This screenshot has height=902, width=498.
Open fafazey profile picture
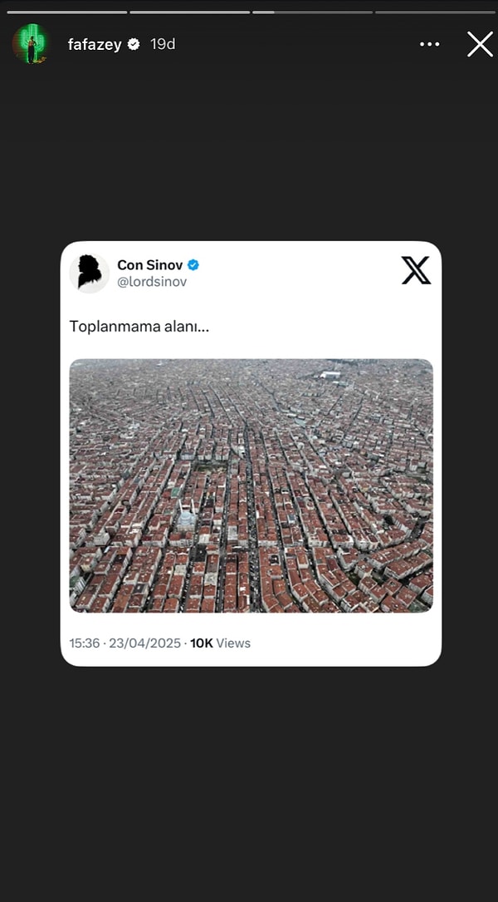coord(31,44)
